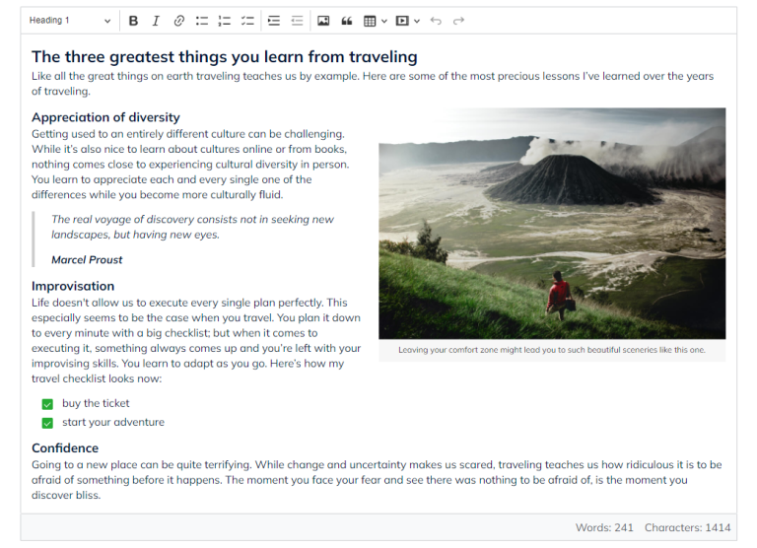
Task: Uncheck the 'buy the ticket' checkbox
Action: click(x=47, y=404)
